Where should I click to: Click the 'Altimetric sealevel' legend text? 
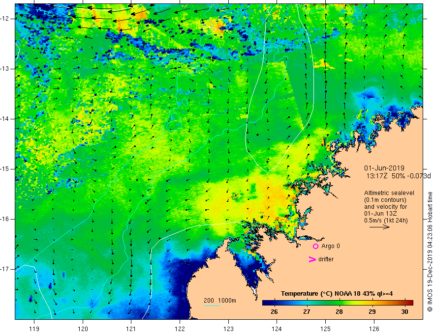389,193
